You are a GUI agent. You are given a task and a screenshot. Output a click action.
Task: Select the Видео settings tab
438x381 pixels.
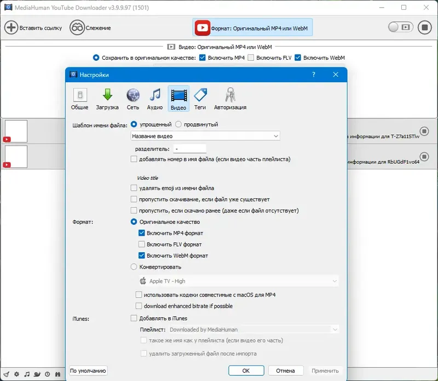(178, 99)
